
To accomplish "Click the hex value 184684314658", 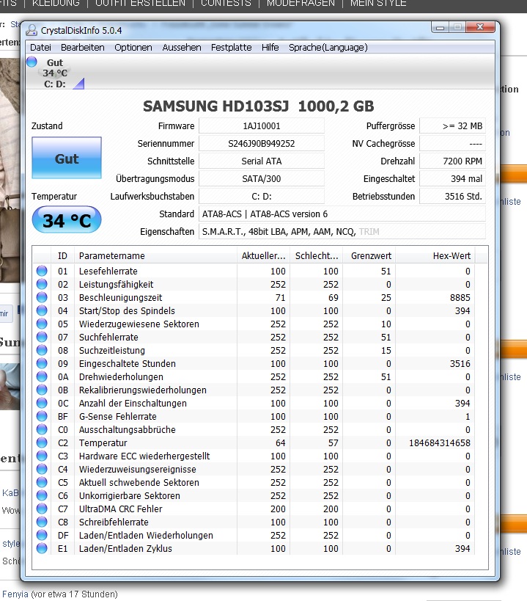I will pyautogui.click(x=439, y=442).
